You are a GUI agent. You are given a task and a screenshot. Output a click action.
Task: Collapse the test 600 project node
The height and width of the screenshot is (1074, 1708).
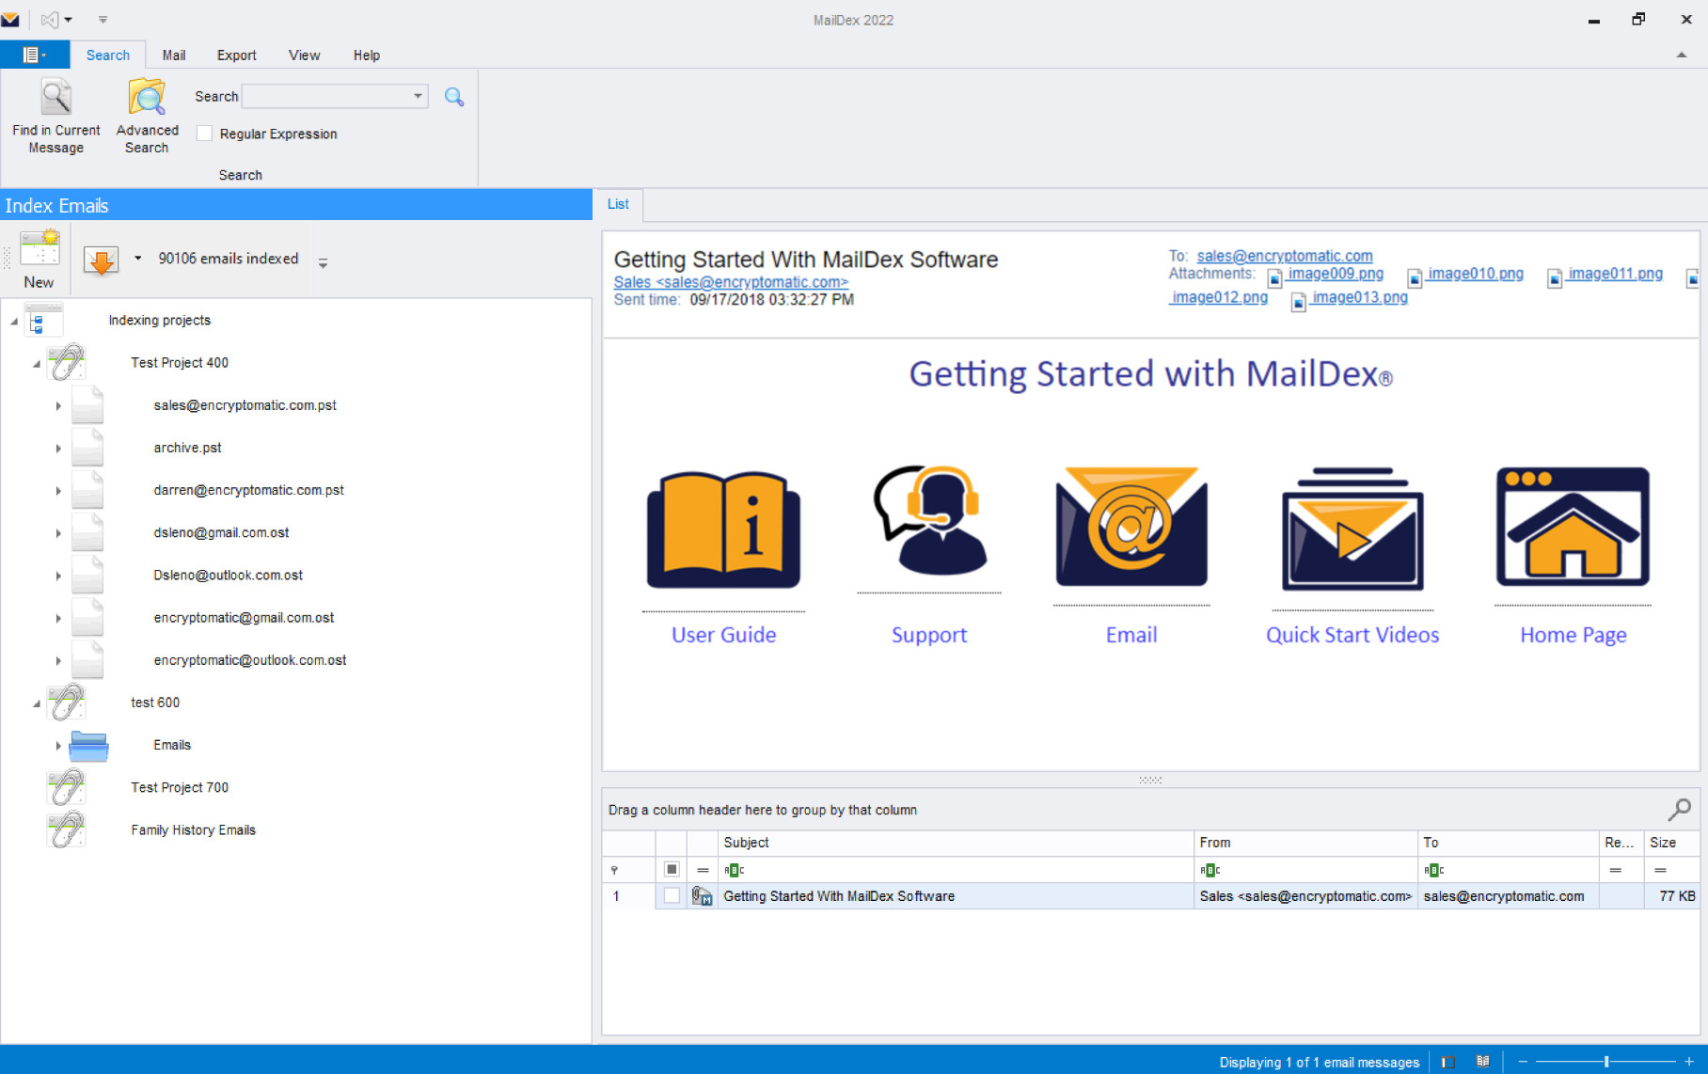point(37,703)
